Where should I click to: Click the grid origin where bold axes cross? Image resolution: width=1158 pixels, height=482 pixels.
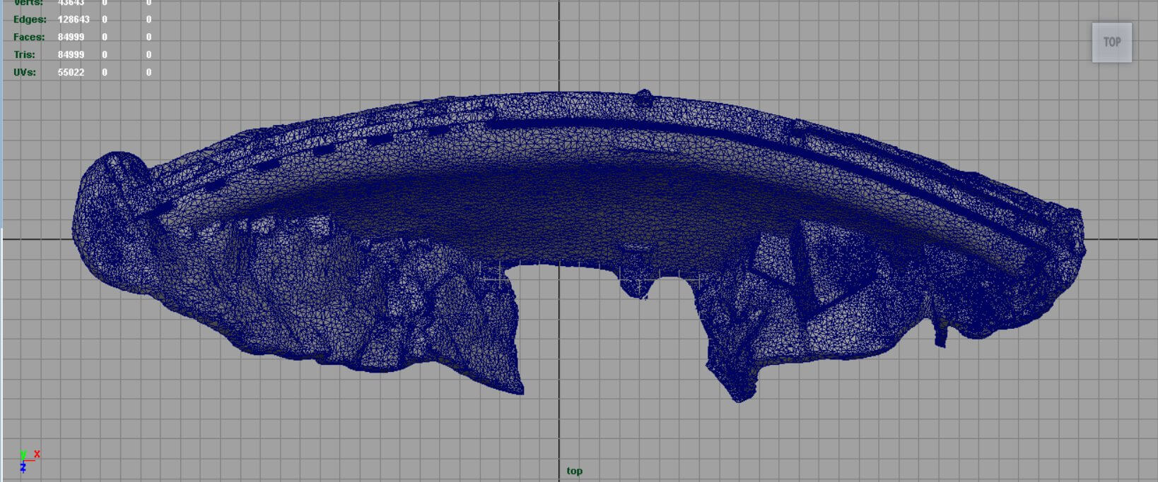coord(559,239)
